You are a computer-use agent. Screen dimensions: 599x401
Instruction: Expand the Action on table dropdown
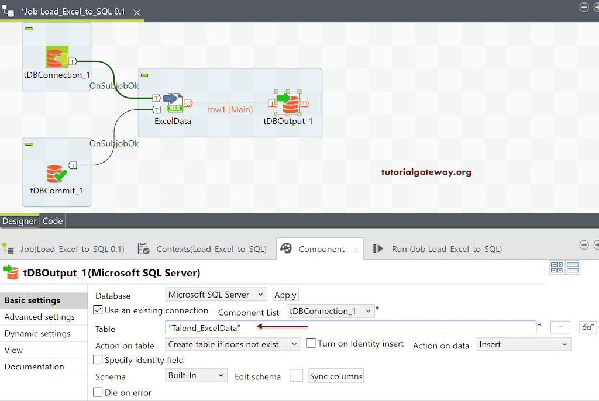click(233, 344)
